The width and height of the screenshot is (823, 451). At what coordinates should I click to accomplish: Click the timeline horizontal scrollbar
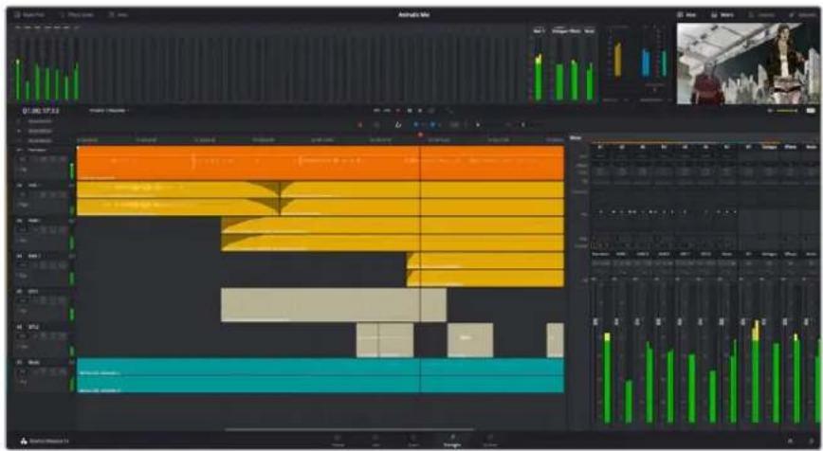(349, 429)
